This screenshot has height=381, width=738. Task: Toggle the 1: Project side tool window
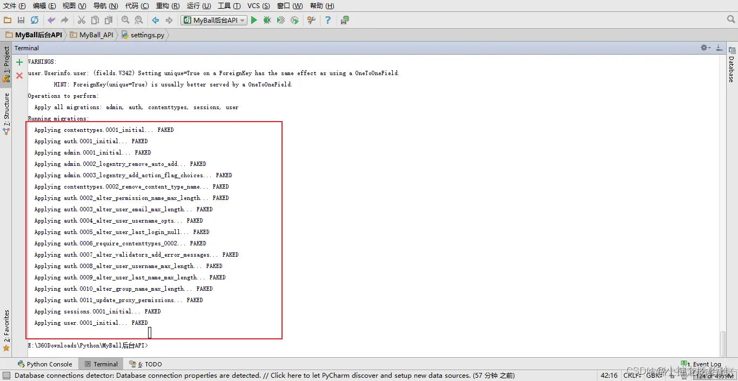click(6, 64)
